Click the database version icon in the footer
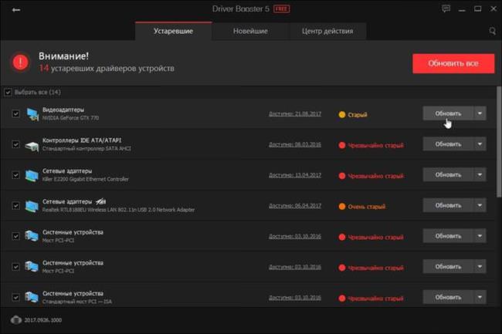 pos(16,319)
